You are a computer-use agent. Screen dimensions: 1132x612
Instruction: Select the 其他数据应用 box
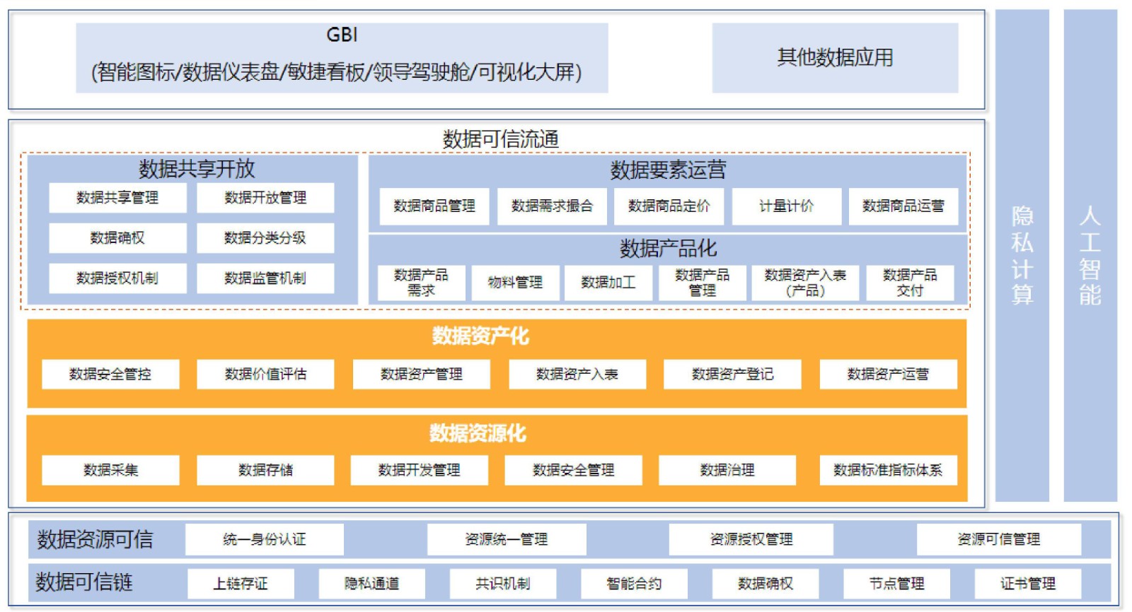coord(835,58)
